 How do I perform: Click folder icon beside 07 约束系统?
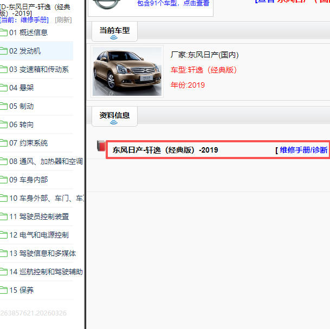[3, 143]
